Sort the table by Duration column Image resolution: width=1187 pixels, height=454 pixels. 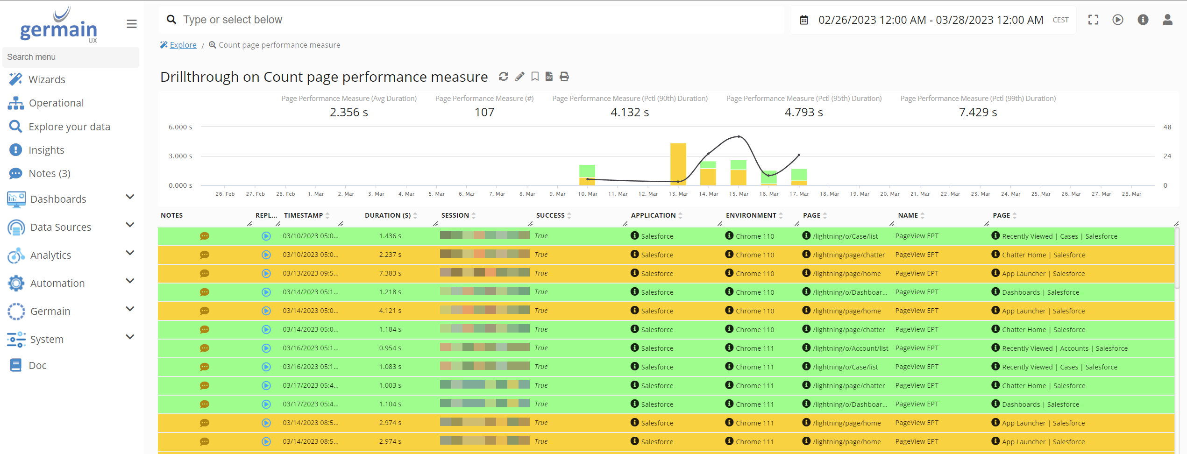point(414,215)
